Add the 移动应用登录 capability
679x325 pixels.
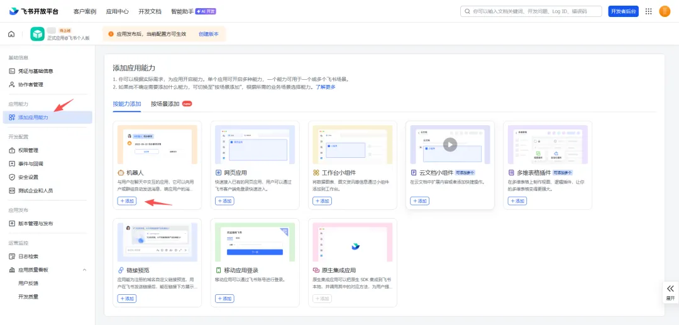(x=224, y=299)
